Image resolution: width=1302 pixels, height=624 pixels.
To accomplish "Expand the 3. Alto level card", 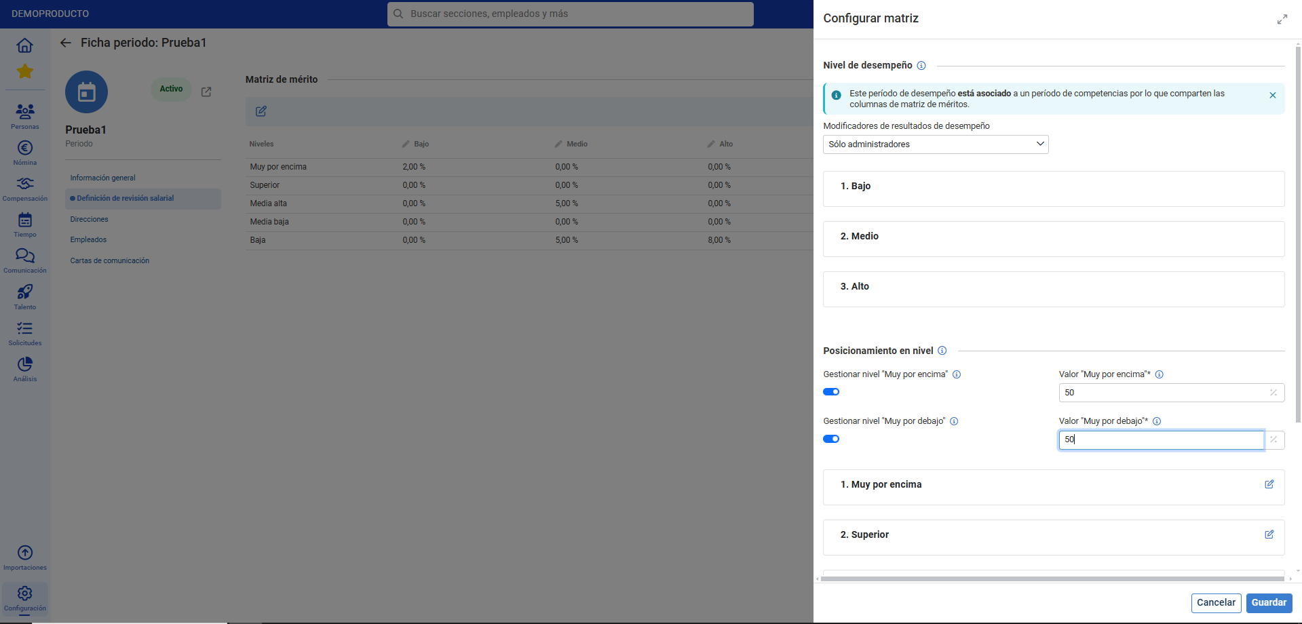I will click(x=1054, y=289).
